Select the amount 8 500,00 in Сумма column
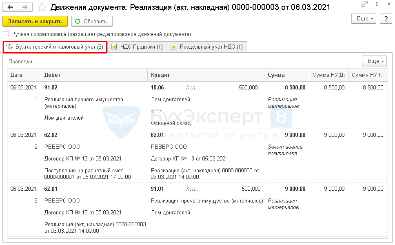The height and width of the screenshot is (245, 395). click(295, 87)
